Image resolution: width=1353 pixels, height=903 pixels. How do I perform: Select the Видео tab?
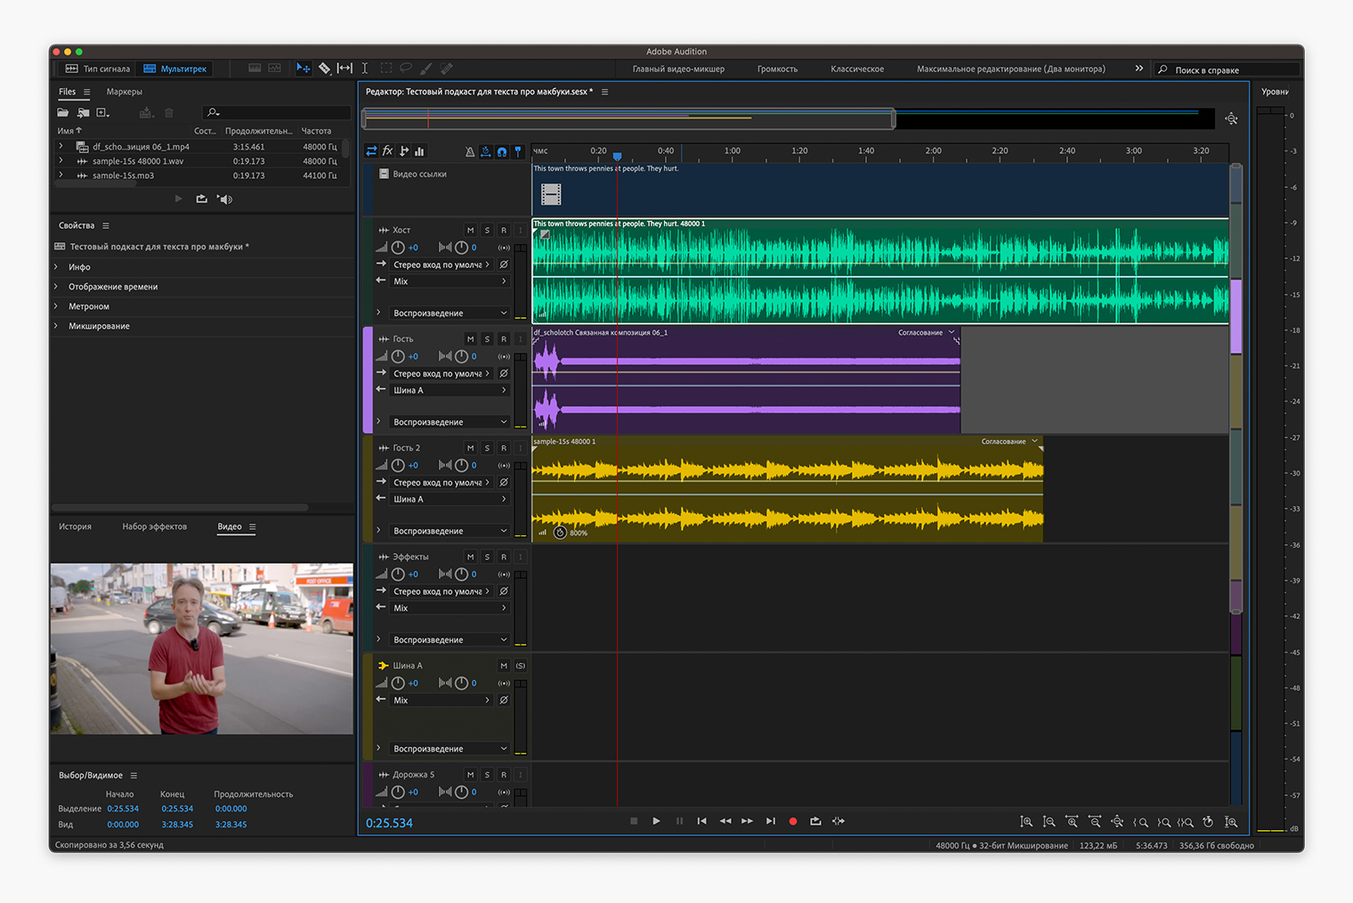coord(230,527)
